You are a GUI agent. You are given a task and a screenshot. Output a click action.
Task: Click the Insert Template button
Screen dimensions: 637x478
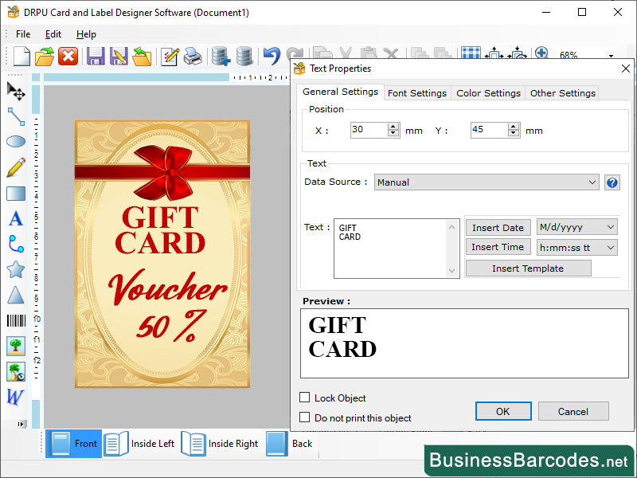(x=528, y=268)
